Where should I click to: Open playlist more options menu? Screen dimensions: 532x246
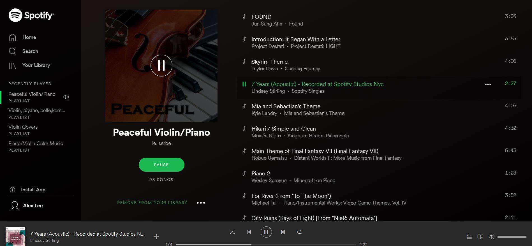pos(201,203)
